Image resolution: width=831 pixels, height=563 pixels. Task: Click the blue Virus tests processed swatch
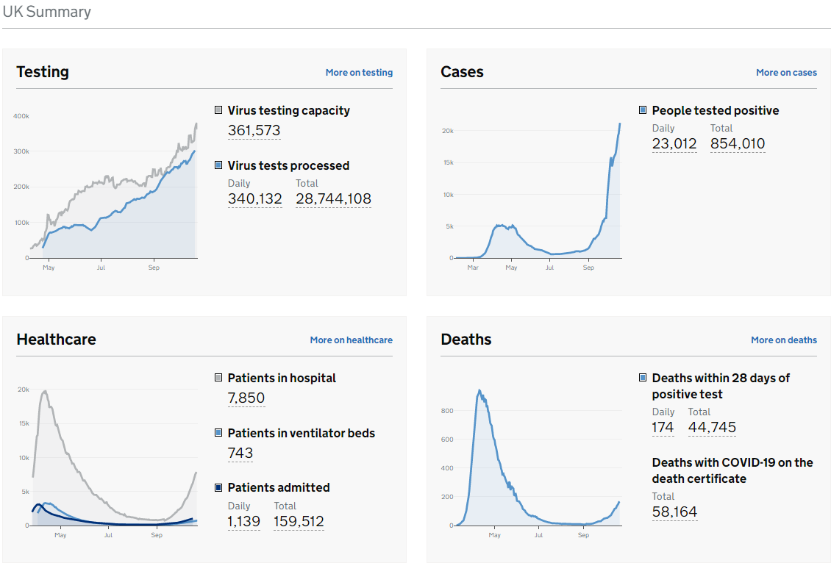[x=218, y=165]
